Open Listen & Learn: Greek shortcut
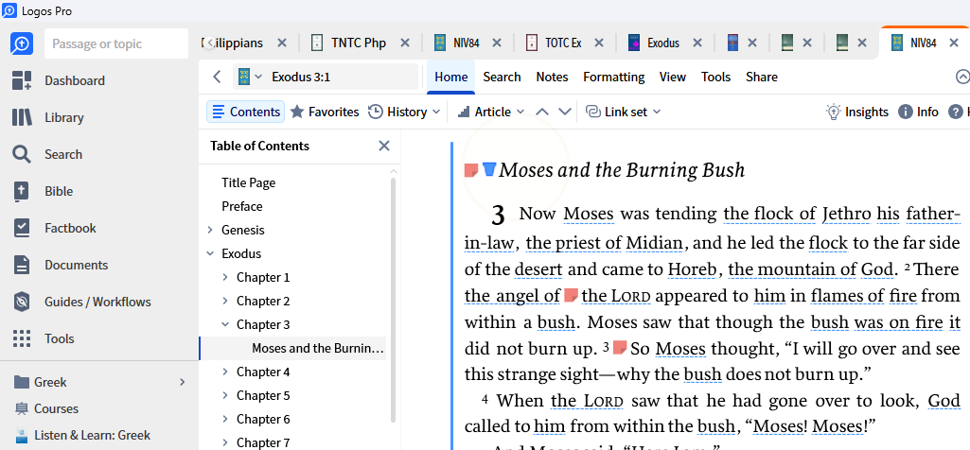 tap(82, 435)
